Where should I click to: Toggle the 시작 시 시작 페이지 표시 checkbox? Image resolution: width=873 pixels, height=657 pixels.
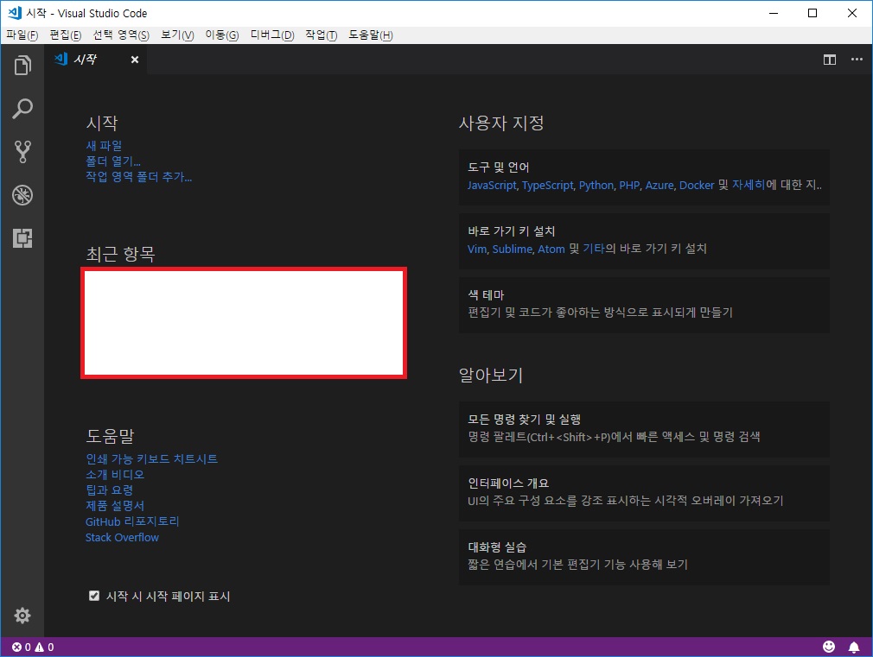coord(94,596)
